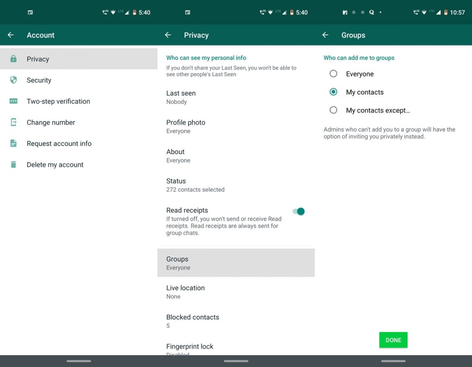Click the Two-step verification dots icon
Image resolution: width=472 pixels, height=367 pixels.
coord(13,101)
